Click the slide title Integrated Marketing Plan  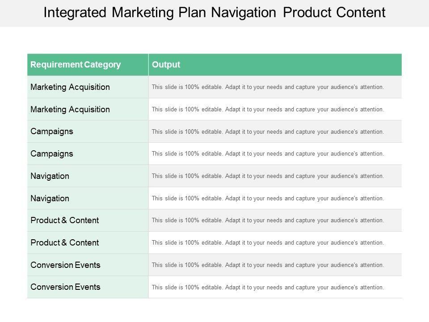tap(214, 13)
